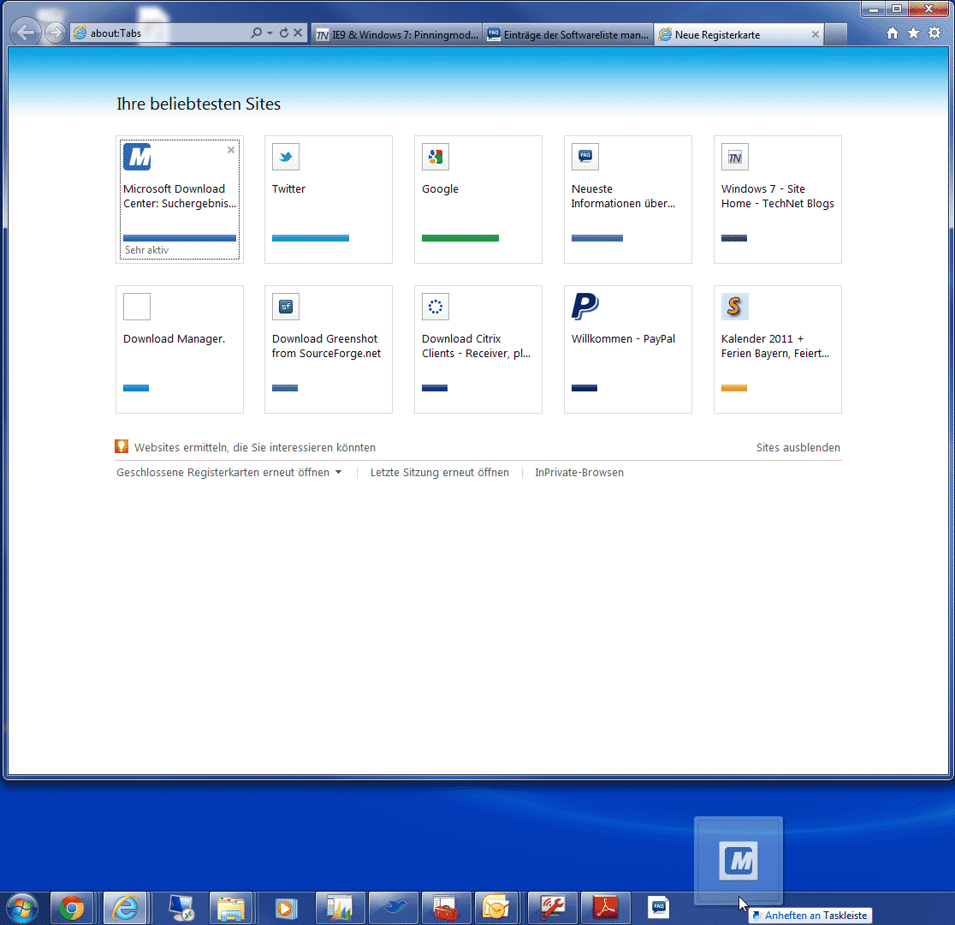Click the Microsoft Download Center tile icon
Image resolution: width=955 pixels, height=925 pixels.
pos(137,157)
